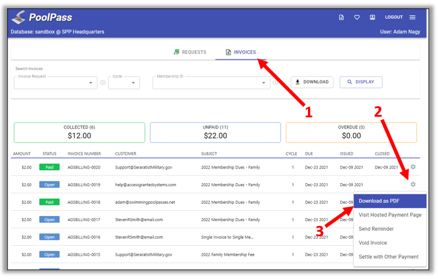Open gear menu for invoice AGSBILLING-0020

click(x=413, y=167)
